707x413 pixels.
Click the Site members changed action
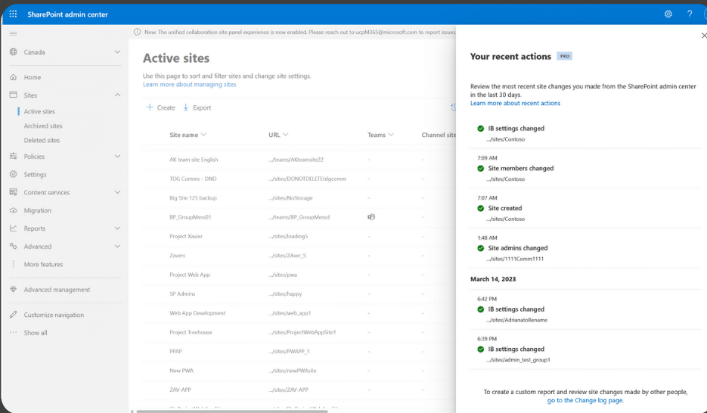(x=521, y=168)
